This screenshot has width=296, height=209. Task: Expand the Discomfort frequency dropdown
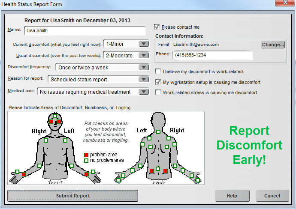click(x=144, y=67)
